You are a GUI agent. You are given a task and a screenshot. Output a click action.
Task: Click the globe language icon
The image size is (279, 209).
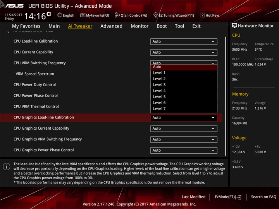[60, 15]
